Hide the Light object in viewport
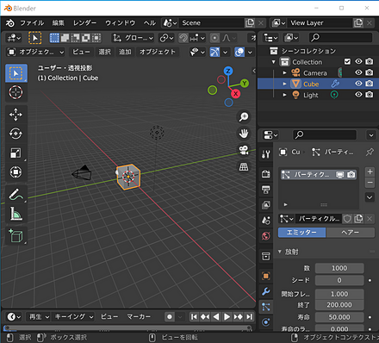 pos(358,95)
